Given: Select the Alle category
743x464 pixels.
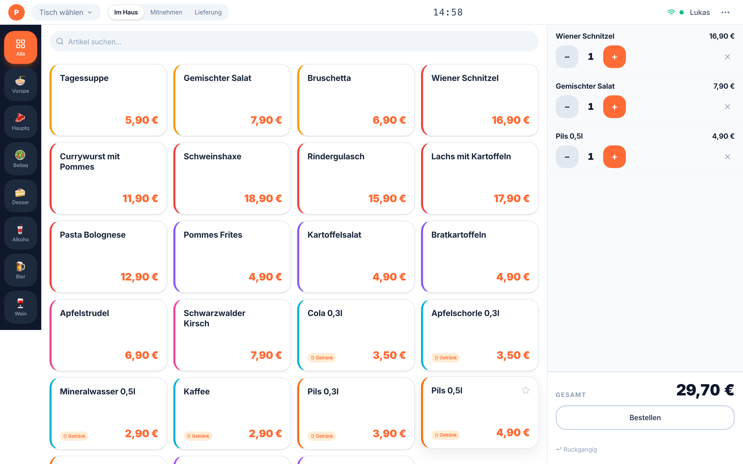Looking at the screenshot, I should pos(21,48).
